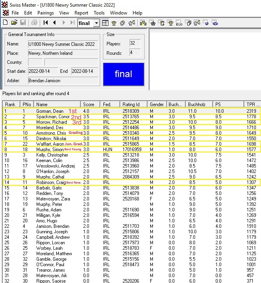Open the round selector dropdown showing final

96,23
